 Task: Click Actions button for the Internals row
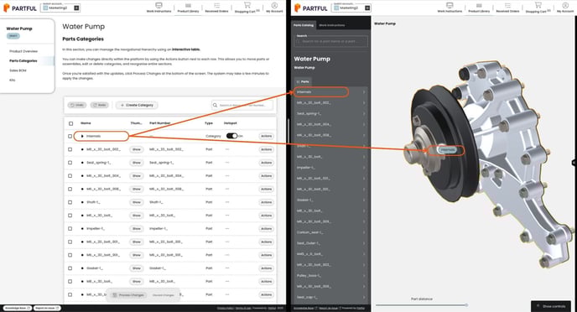pos(266,136)
